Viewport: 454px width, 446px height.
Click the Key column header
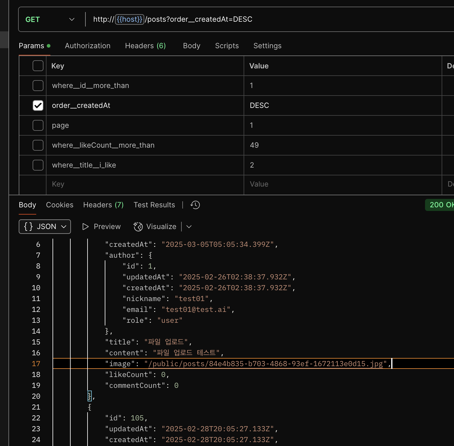(58, 66)
